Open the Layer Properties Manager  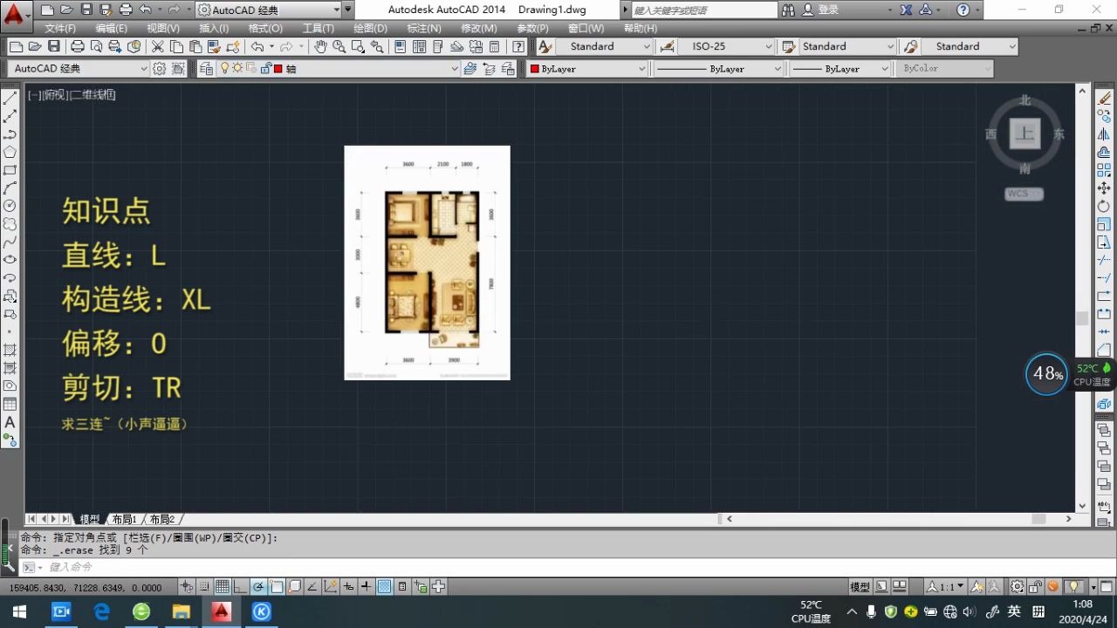[x=206, y=69]
